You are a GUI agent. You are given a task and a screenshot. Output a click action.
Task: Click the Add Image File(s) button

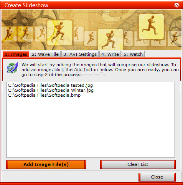pyautogui.click(x=46, y=164)
